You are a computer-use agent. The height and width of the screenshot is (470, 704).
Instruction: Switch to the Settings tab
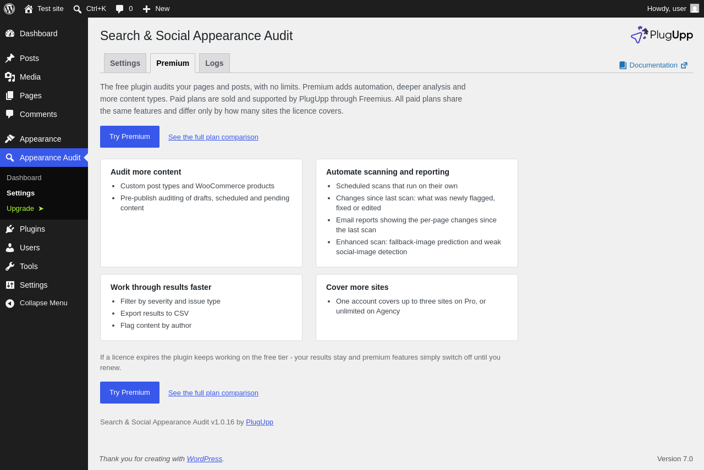125,63
